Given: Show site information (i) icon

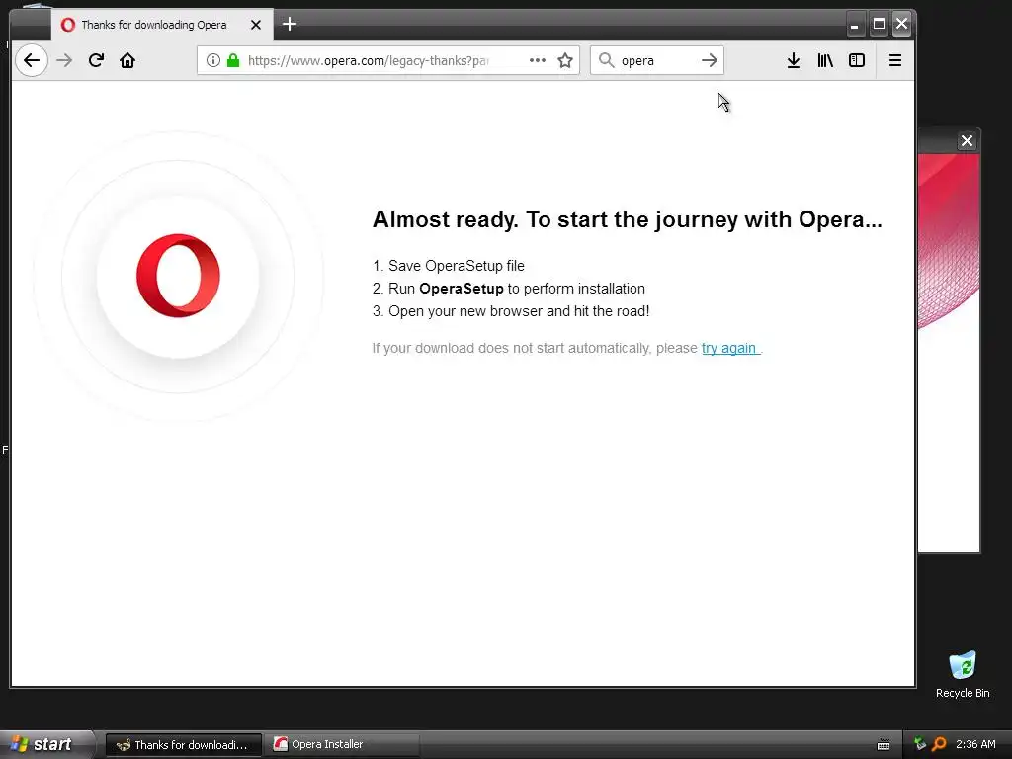Looking at the screenshot, I should (x=213, y=60).
